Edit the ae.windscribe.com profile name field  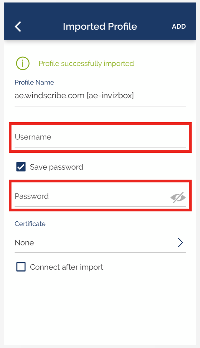[99, 96]
